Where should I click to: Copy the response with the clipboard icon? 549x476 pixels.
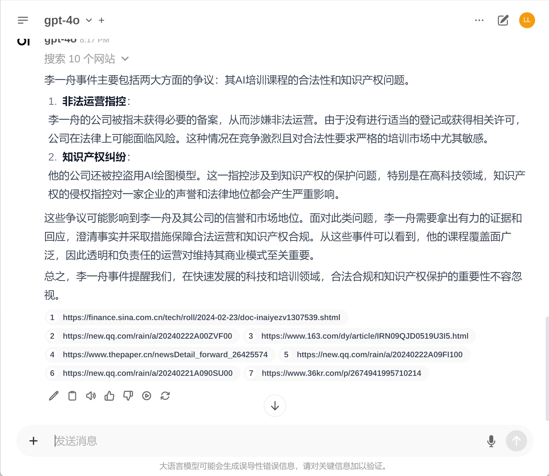(72, 396)
